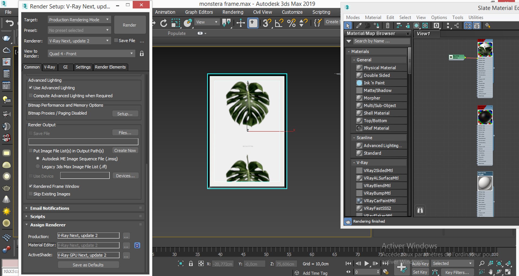Toggle the Percent Snap icon
The width and height of the screenshot is (519, 276).
point(291,23)
